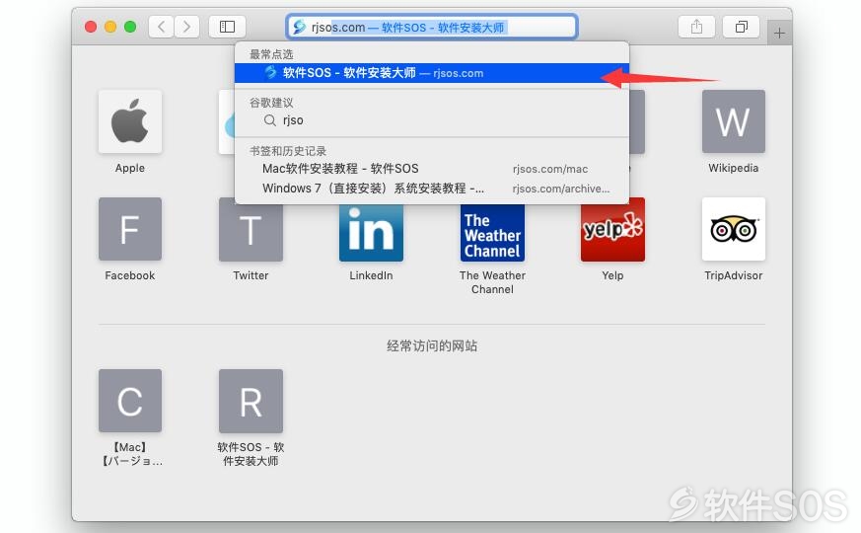Minimize the Safari window
861x533 pixels.
coord(110,27)
